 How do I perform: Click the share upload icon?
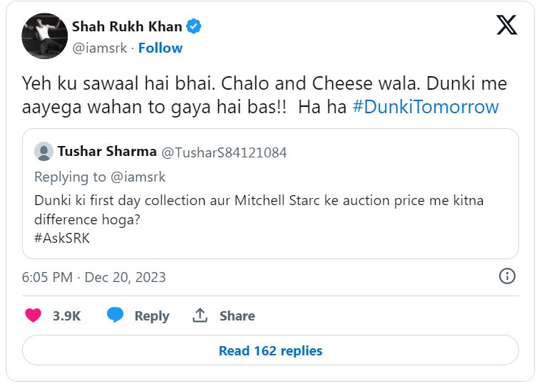coord(200,316)
